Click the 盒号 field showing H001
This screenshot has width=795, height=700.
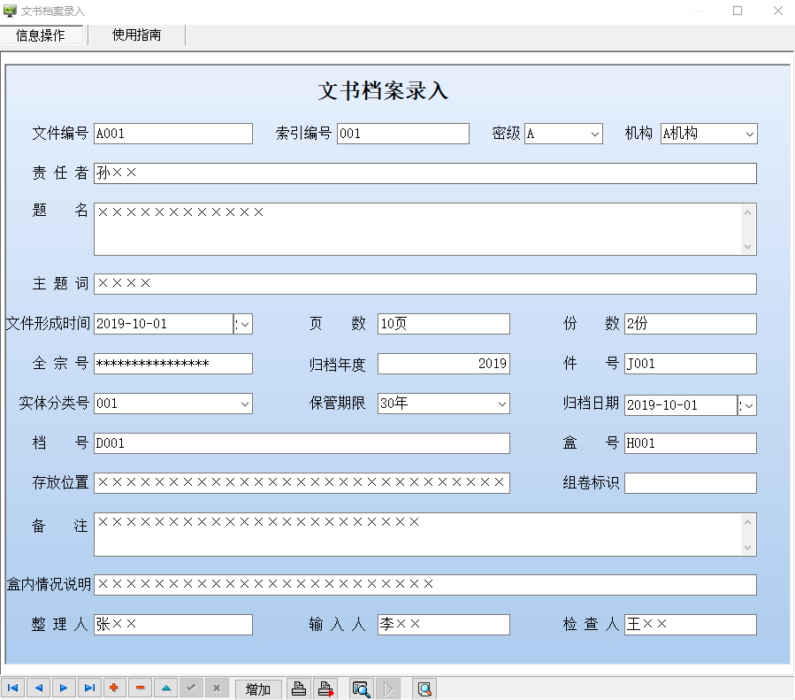(x=691, y=443)
